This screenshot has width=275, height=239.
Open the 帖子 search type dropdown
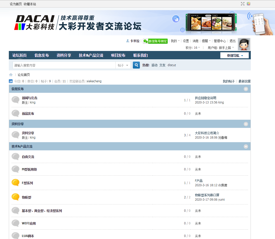pos(123,65)
